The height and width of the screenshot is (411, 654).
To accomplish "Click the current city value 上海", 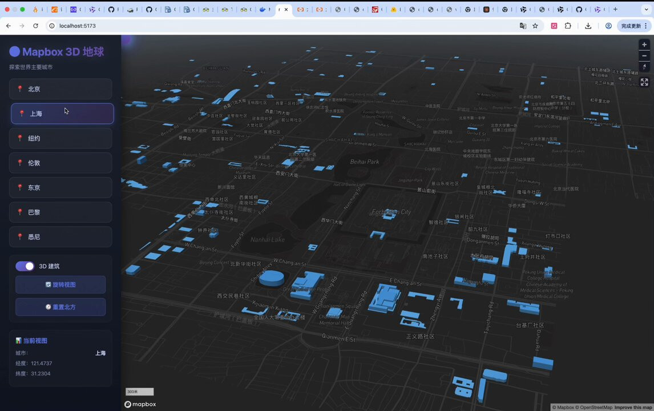I will click(x=100, y=353).
